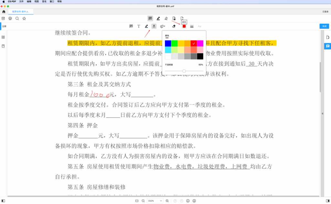Select the highlight marker tool in annotation bar
331x204 pixels.
coord(146,26)
